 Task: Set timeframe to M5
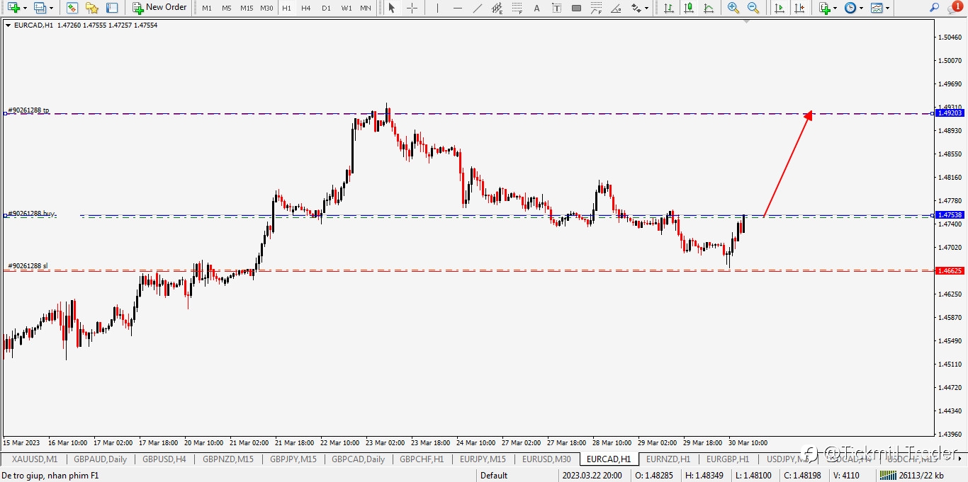point(227,8)
